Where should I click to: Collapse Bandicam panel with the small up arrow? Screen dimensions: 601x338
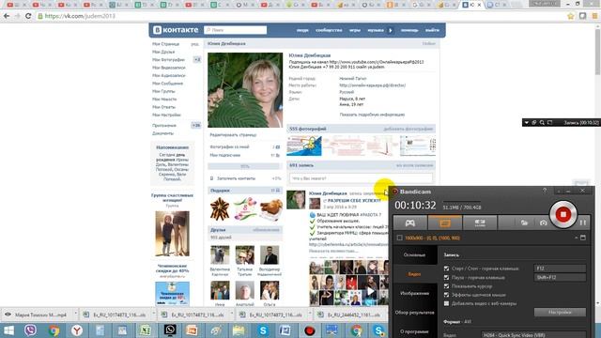coord(576,238)
